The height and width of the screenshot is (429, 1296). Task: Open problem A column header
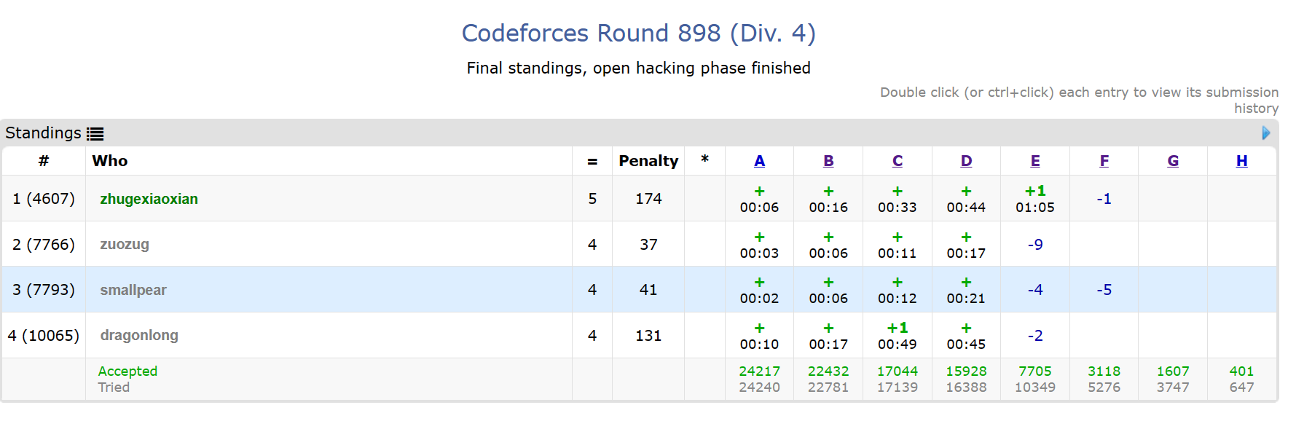pyautogui.click(x=759, y=161)
